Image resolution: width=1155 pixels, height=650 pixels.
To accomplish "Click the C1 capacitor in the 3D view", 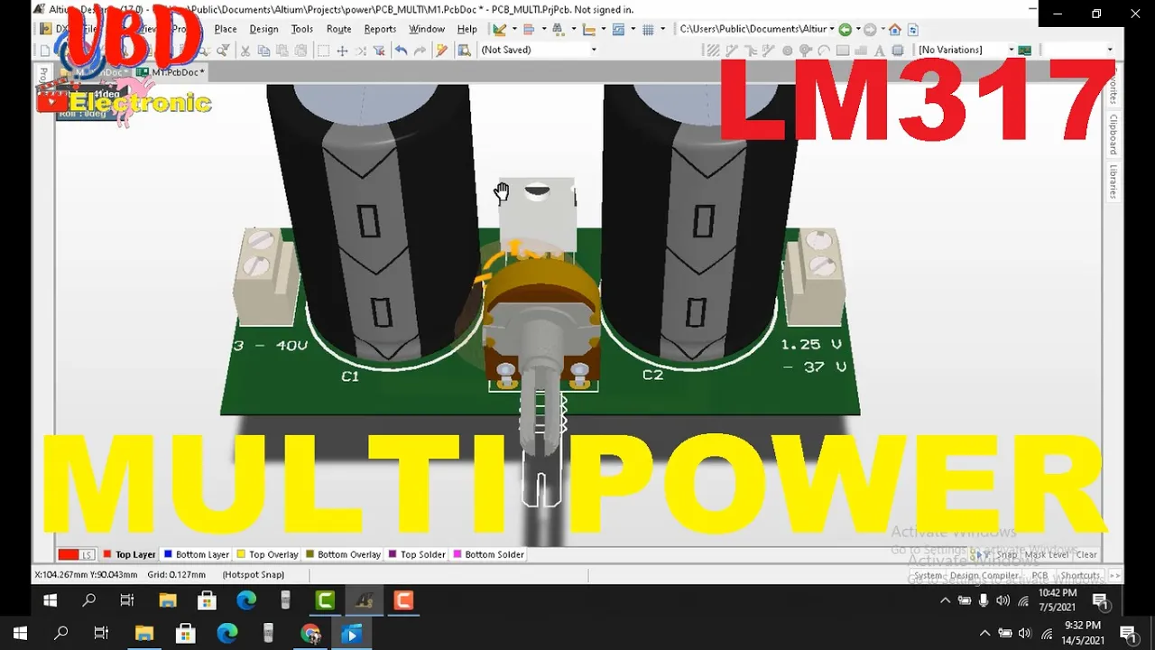I will (x=379, y=226).
